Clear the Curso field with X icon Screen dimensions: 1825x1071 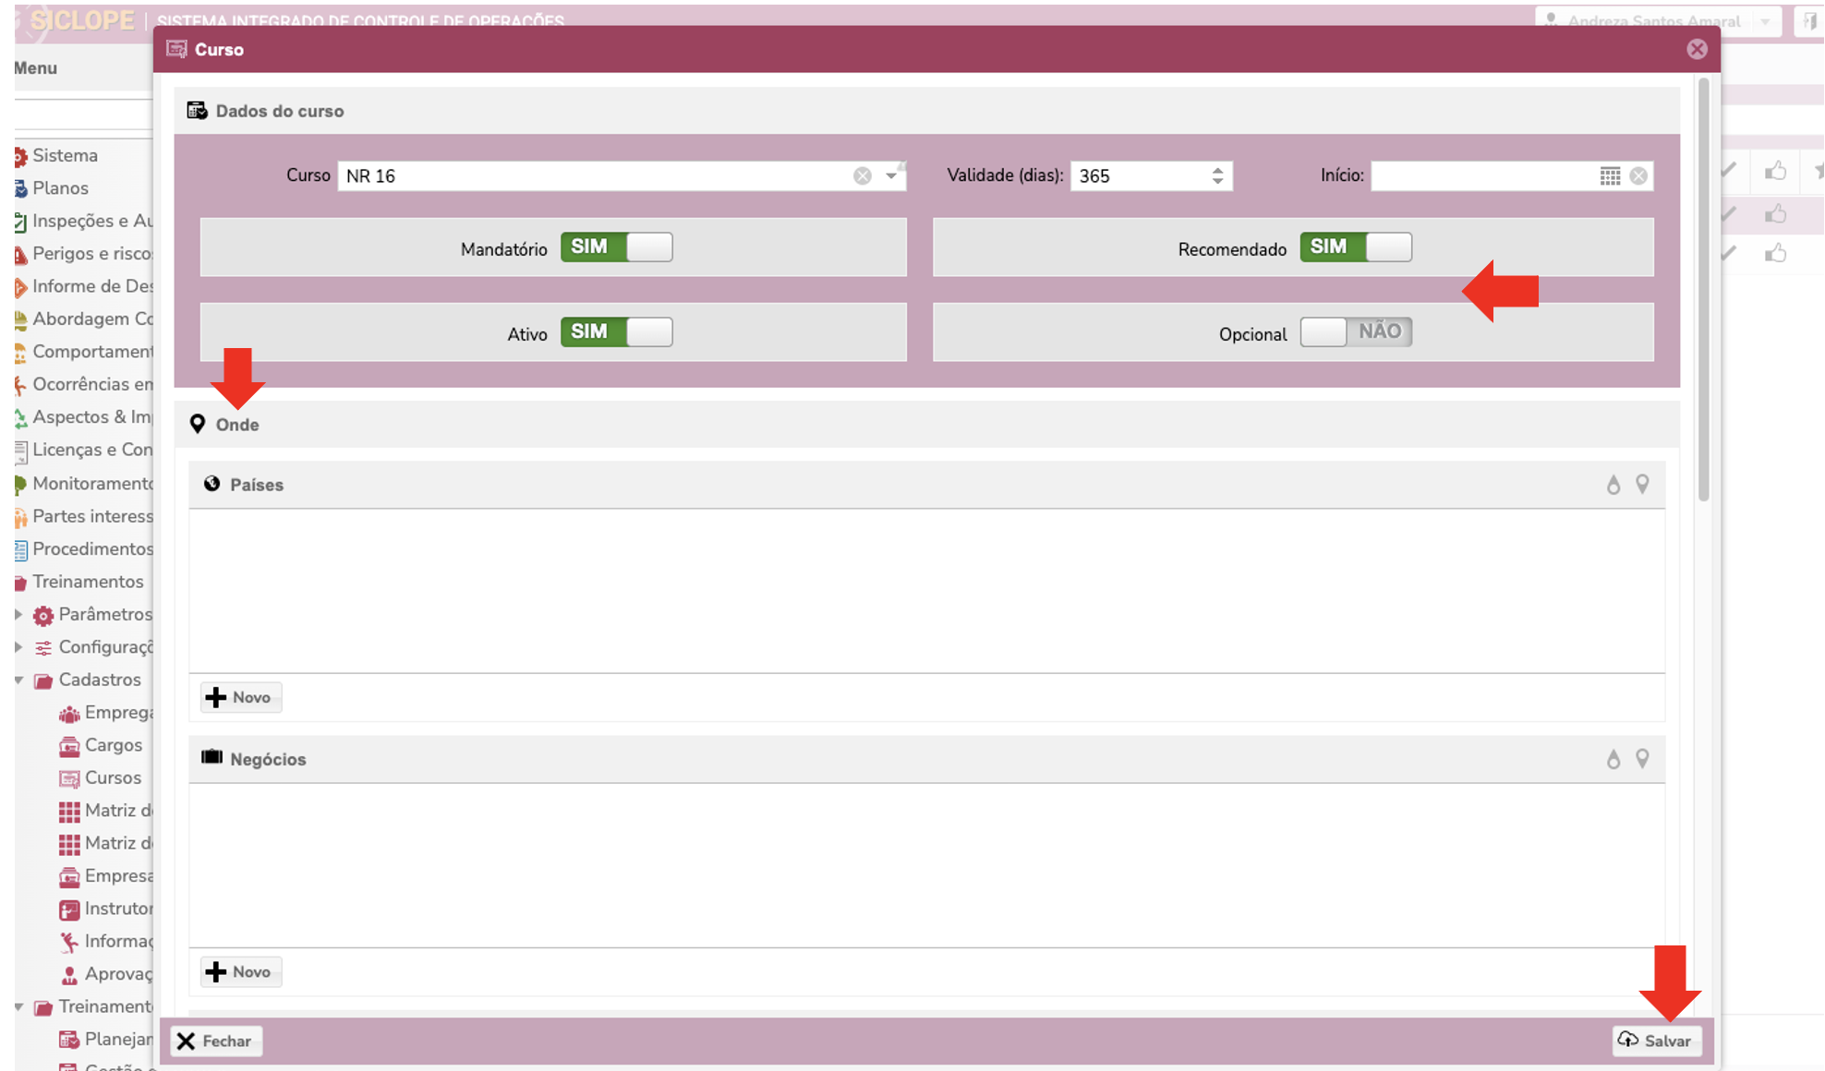862,175
